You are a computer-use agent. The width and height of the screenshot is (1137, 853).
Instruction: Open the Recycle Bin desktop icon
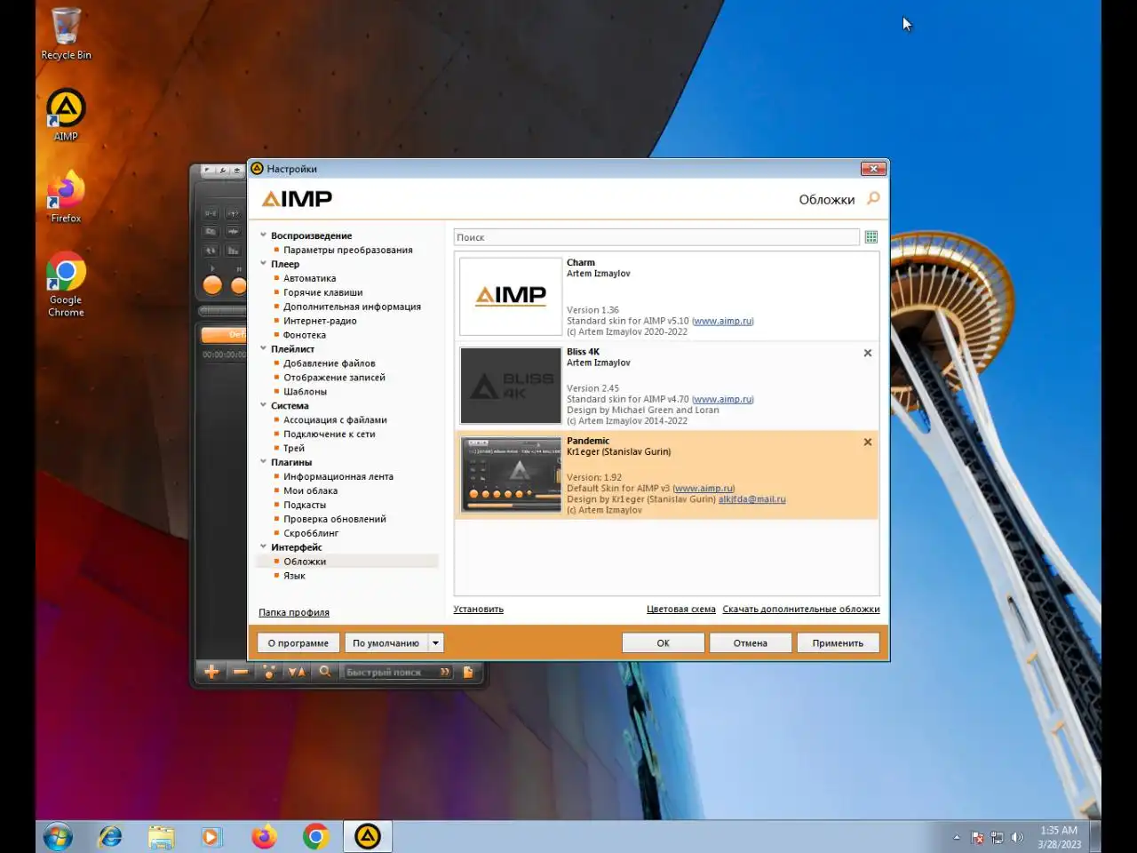pos(66,34)
